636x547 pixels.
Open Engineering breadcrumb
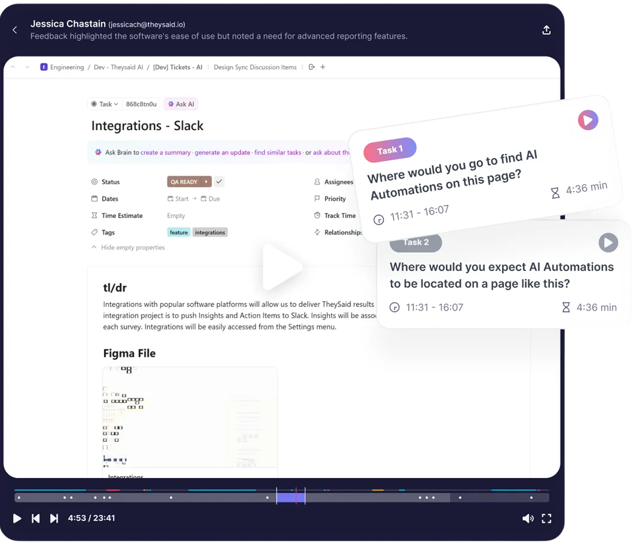[x=62, y=67]
